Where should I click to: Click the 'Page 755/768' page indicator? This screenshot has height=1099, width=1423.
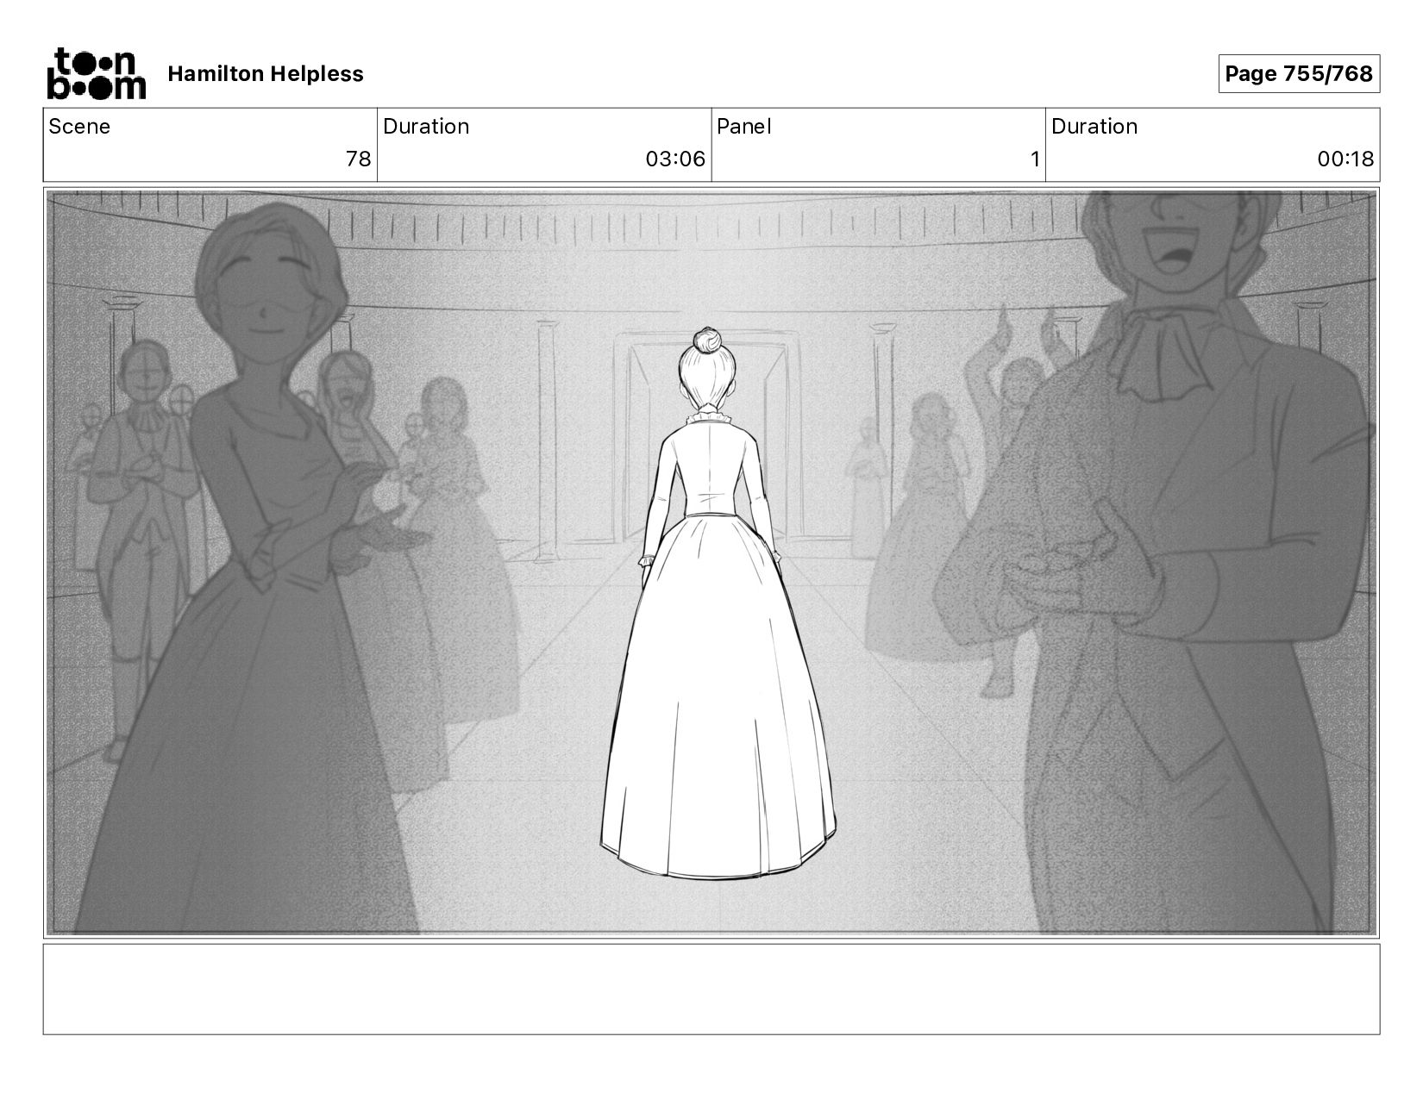pos(1299,73)
